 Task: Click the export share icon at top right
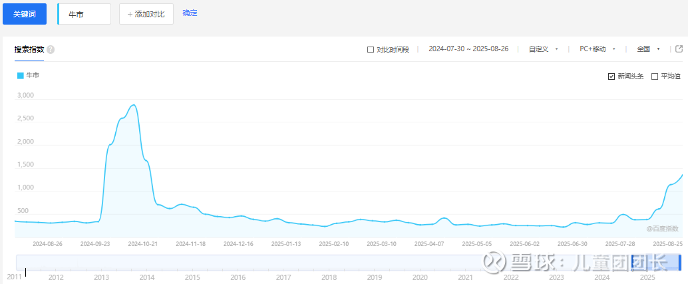[679, 49]
